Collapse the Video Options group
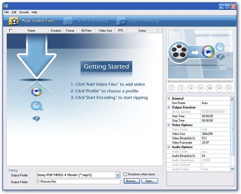 (169, 125)
